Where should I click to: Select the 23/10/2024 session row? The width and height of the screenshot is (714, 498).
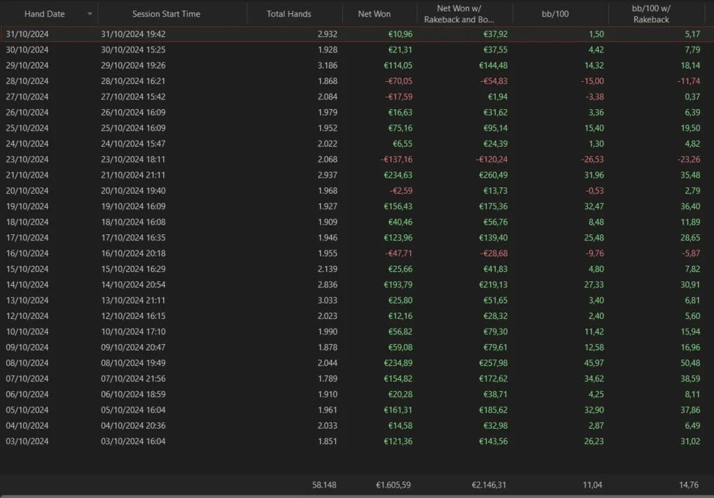click(x=280, y=159)
